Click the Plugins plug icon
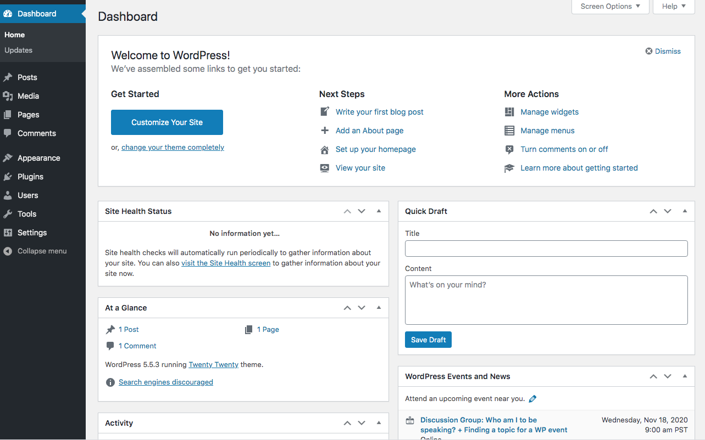Image resolution: width=705 pixels, height=440 pixels. tap(8, 177)
